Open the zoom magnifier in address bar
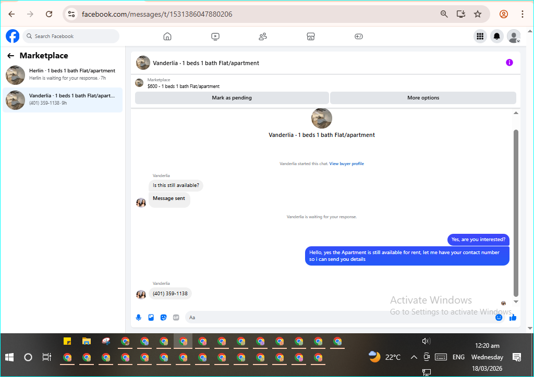Image resolution: width=534 pixels, height=377 pixels. (444, 14)
